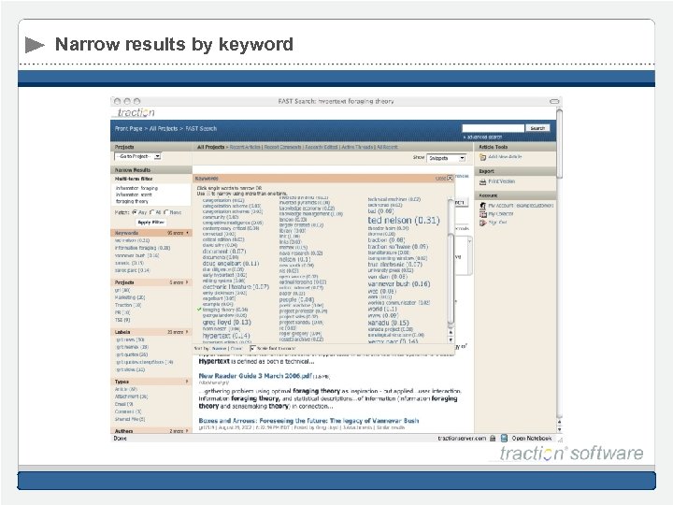673x505 pixels.
Task: Click the Sign Out icon
Action: pos(482,223)
